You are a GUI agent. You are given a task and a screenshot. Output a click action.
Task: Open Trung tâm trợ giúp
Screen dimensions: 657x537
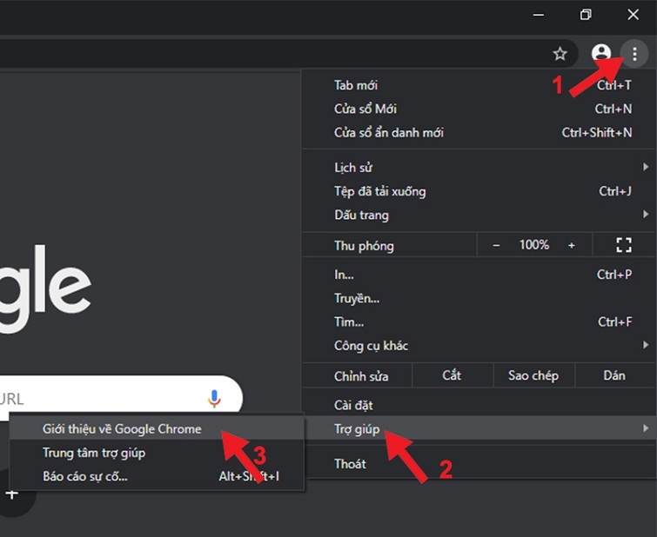94,453
